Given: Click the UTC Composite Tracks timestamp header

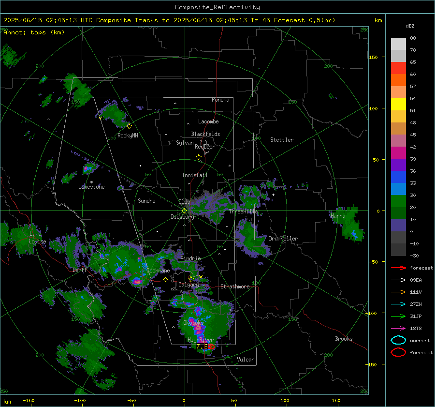Looking at the screenshot, I should pyautogui.click(x=169, y=20).
